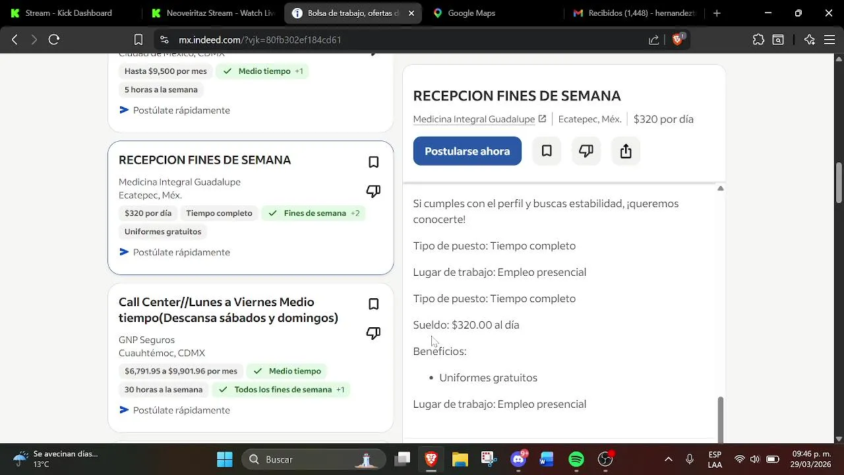Viewport: 844px width, 475px height.
Task: Click the taskbar Buscar search box
Action: [x=315, y=459]
